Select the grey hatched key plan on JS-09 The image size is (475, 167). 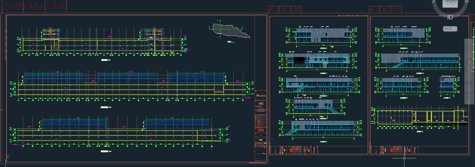click(230, 30)
